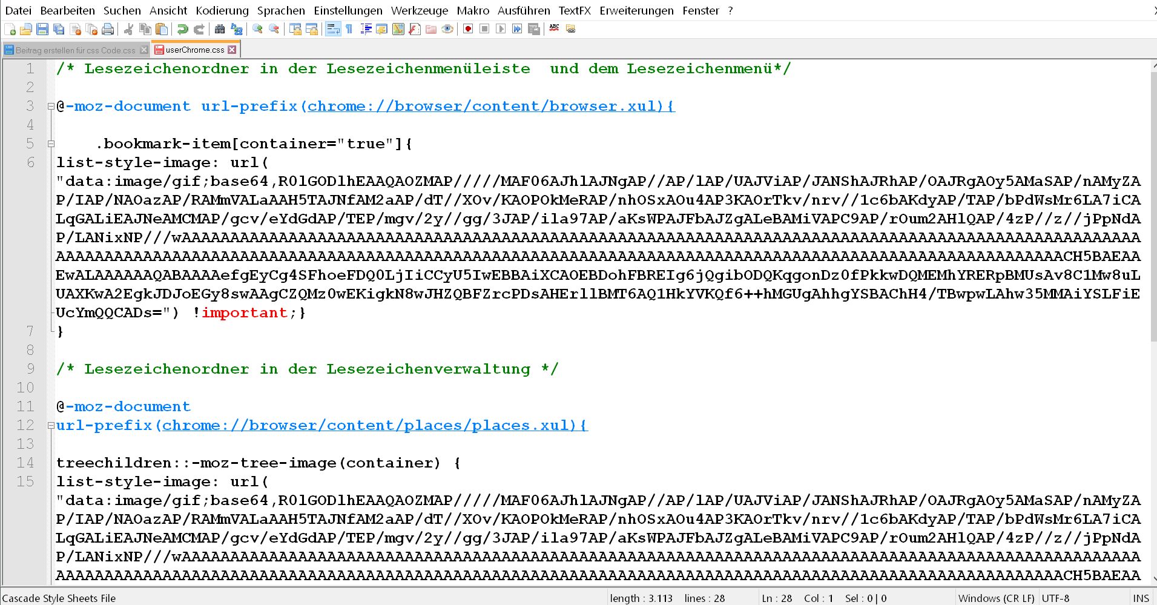
Task: Run macro multiple times icon
Action: [x=516, y=29]
